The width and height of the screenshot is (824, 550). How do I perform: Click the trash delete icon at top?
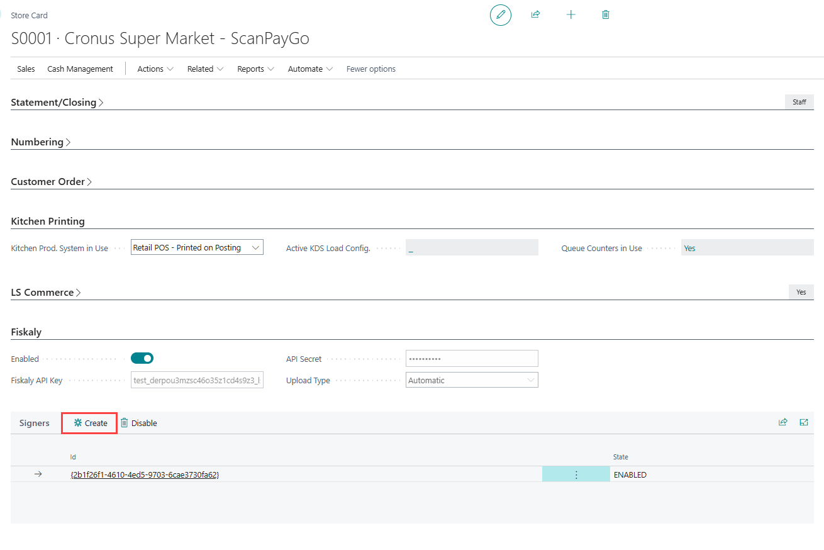[606, 14]
